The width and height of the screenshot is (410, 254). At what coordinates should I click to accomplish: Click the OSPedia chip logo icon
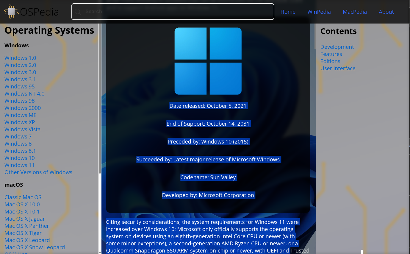(11, 12)
